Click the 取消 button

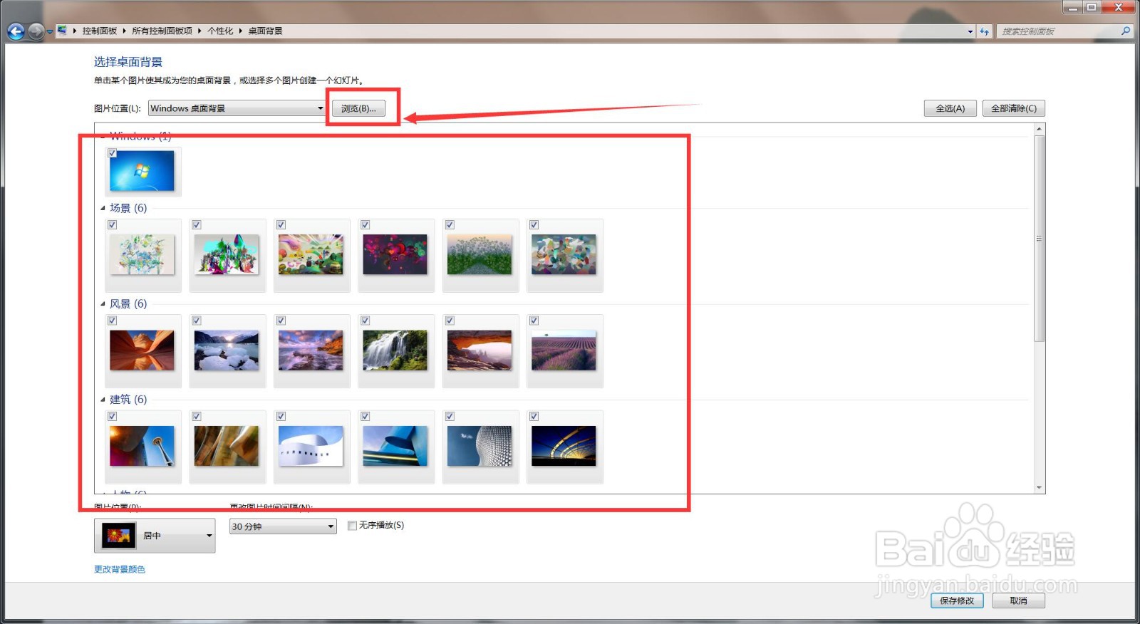(1019, 600)
